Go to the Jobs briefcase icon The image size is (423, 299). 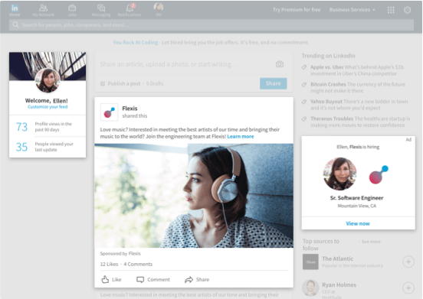coord(72,8)
